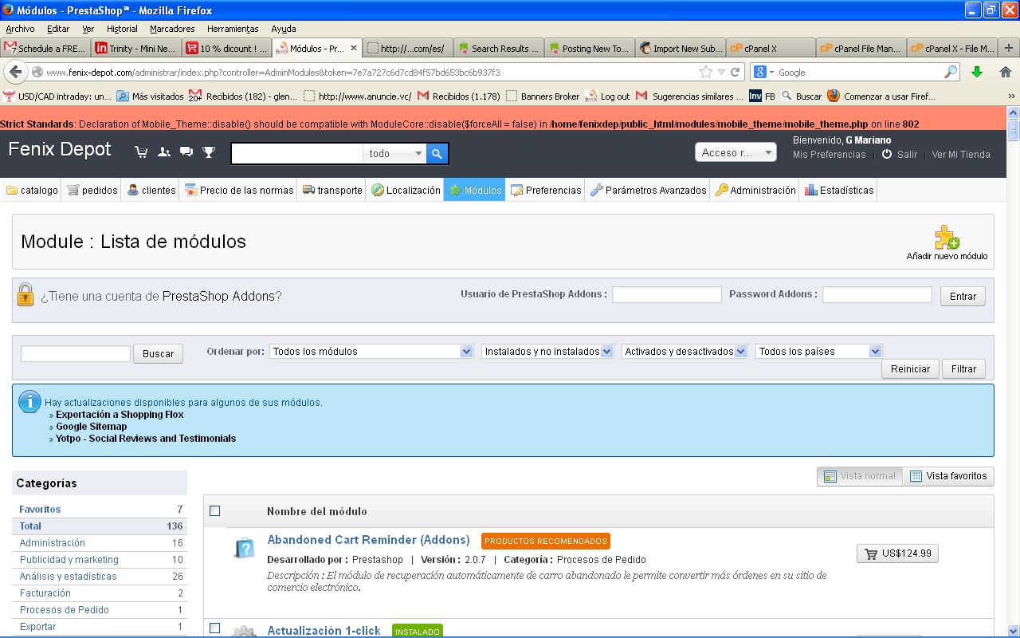Go to the Firefox home page icon
1020x638 pixels.
(1005, 72)
